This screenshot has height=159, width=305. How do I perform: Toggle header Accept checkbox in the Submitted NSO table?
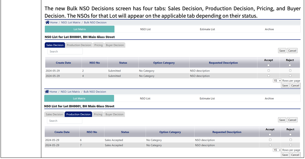(268, 65)
